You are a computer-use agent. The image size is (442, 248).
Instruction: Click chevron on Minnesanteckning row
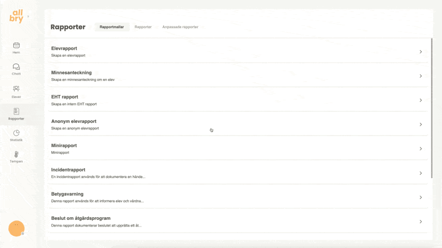(x=420, y=76)
